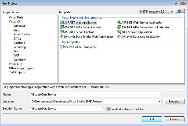188x126 pixels.
Task: Switch templates to small icons view
Action: [182, 12]
